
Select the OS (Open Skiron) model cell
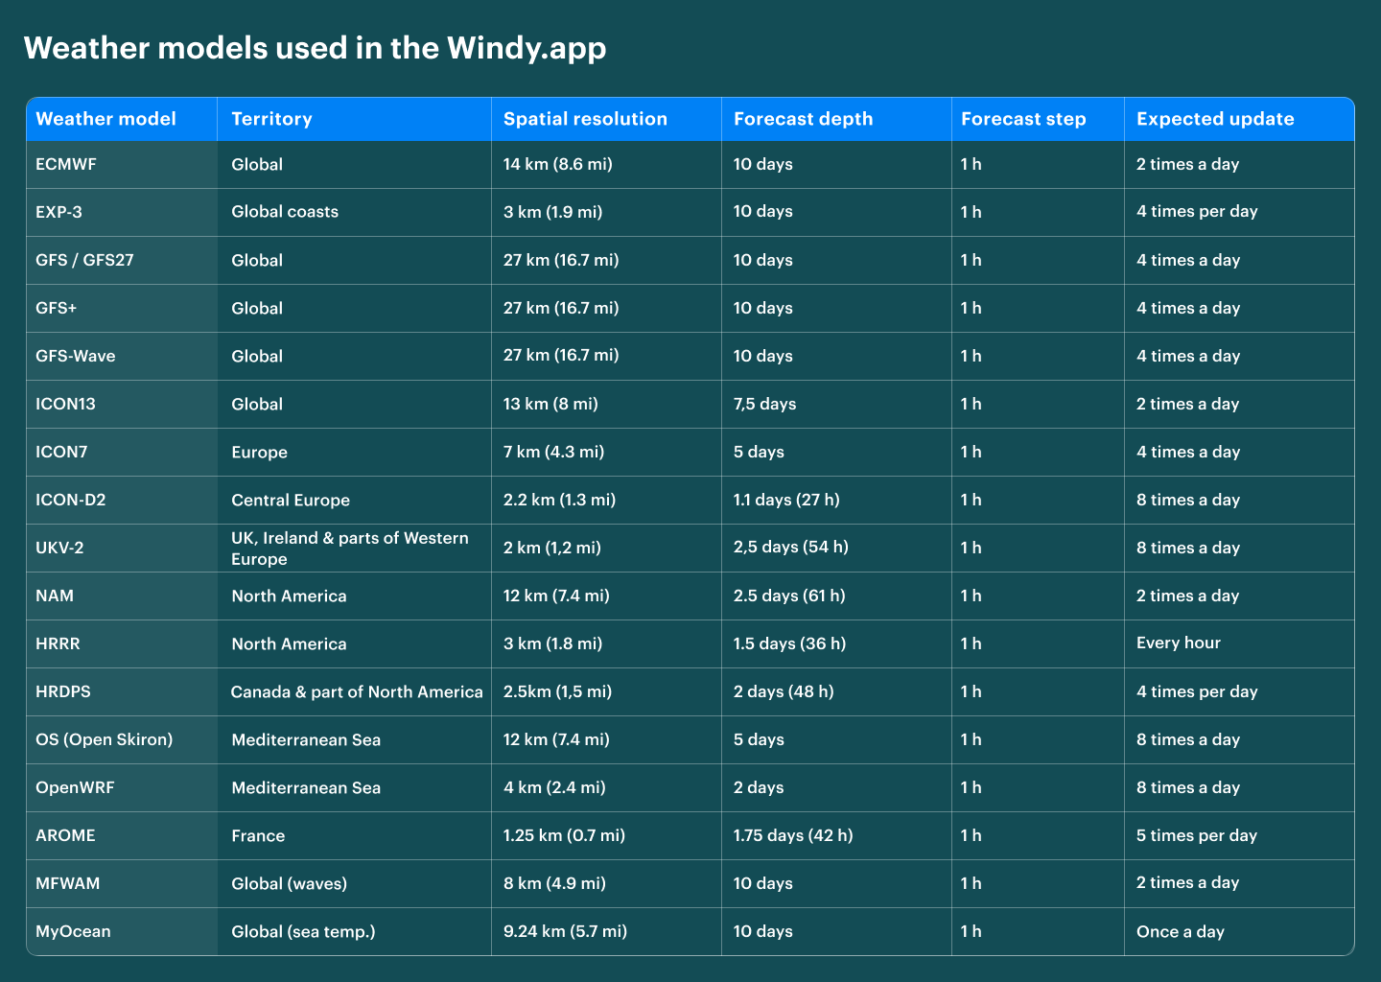coord(104,739)
